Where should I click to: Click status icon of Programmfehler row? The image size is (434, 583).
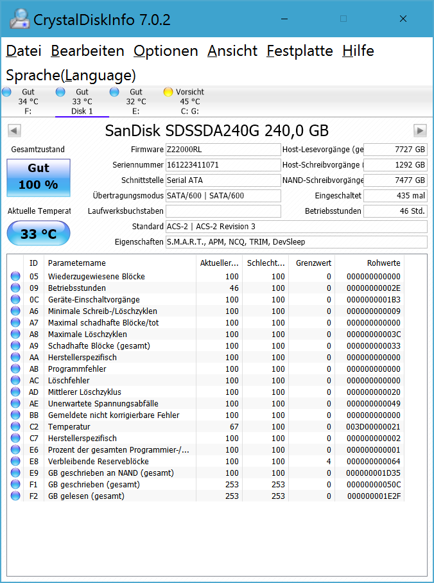pyautogui.click(x=15, y=369)
